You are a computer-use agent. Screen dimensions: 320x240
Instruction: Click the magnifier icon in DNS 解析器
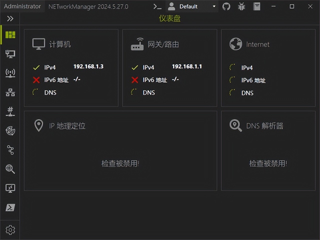[x=236, y=125]
